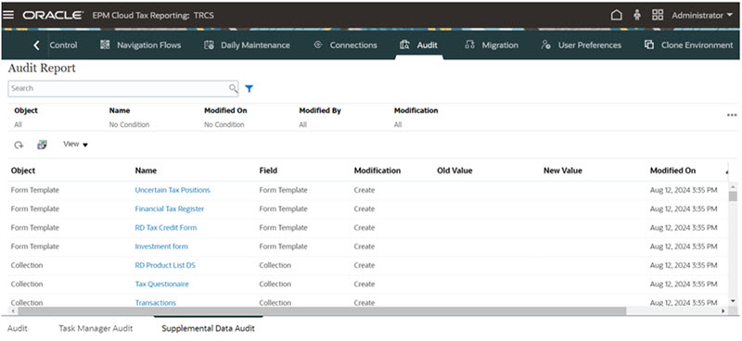Sort by the Name column header

pos(146,170)
